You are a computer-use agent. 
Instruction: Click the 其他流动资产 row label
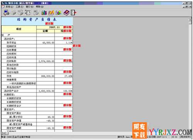pos(14,87)
